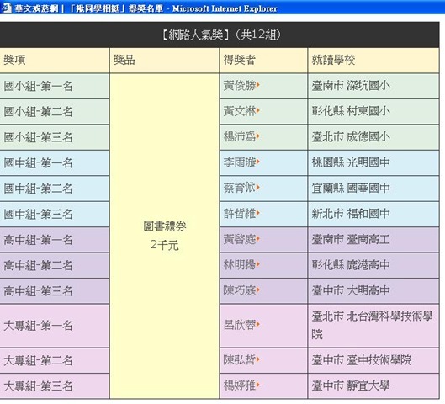Click the orange arrow next to 林明揚
Image resolution: width=445 pixels, height=404 pixels.
click(x=258, y=264)
